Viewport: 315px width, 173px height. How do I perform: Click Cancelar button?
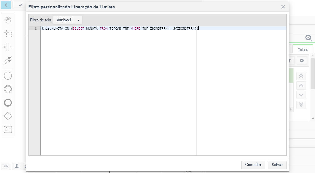[253, 165]
